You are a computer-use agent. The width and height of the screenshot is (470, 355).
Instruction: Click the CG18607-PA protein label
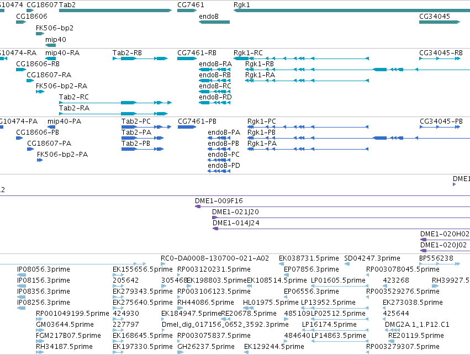coord(50,144)
